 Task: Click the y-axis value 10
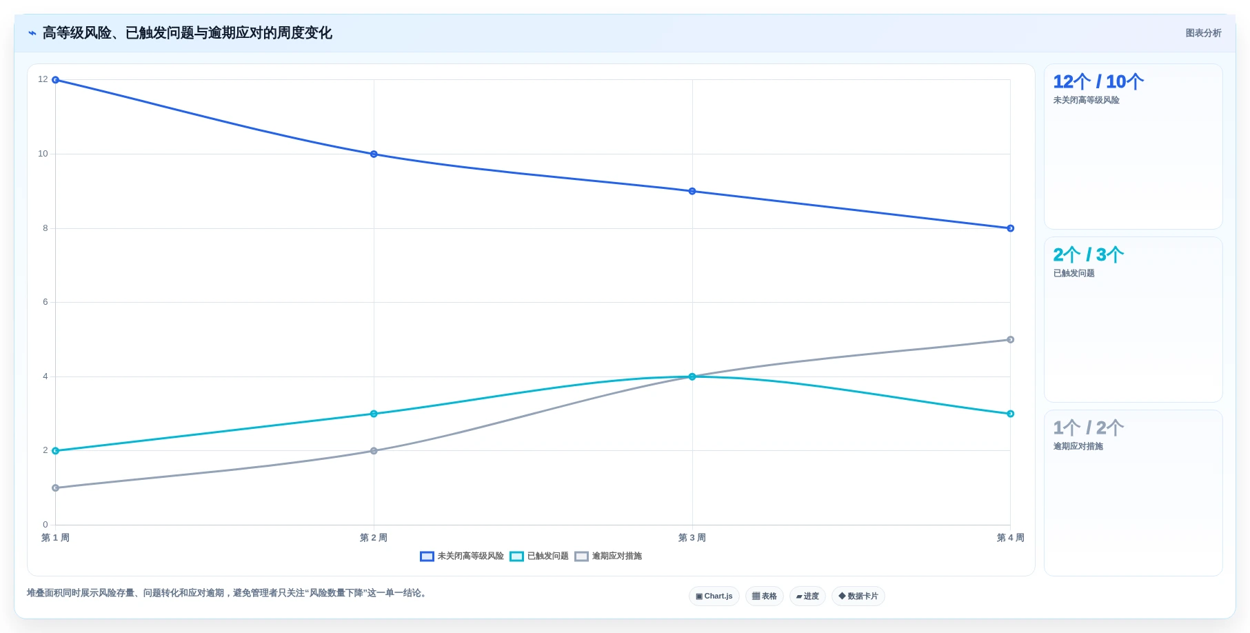pyautogui.click(x=43, y=154)
